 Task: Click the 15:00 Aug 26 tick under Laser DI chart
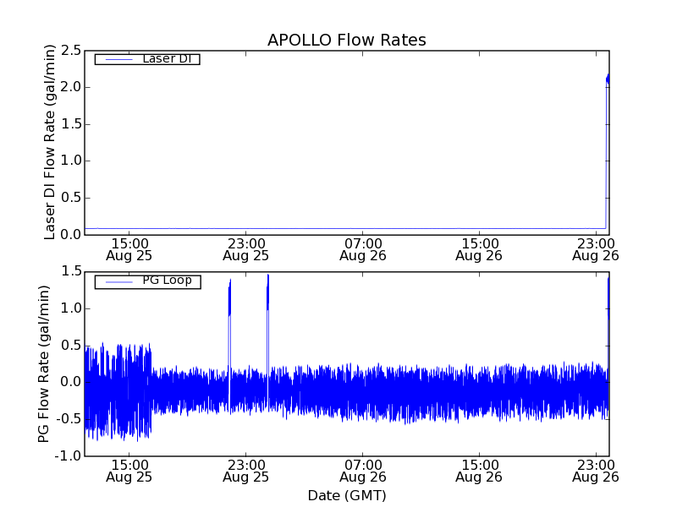[479, 248]
